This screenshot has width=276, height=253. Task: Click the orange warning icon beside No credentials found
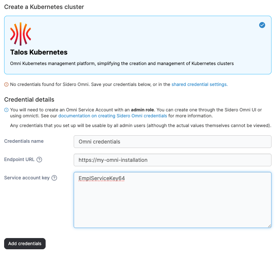point(6,84)
